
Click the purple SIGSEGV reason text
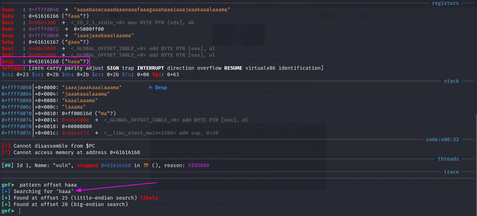[x=199, y=165]
